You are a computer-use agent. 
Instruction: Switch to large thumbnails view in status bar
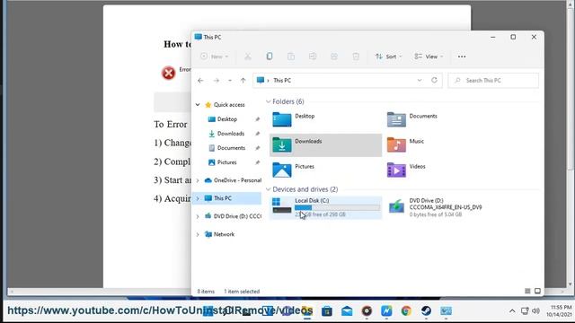[537, 291]
